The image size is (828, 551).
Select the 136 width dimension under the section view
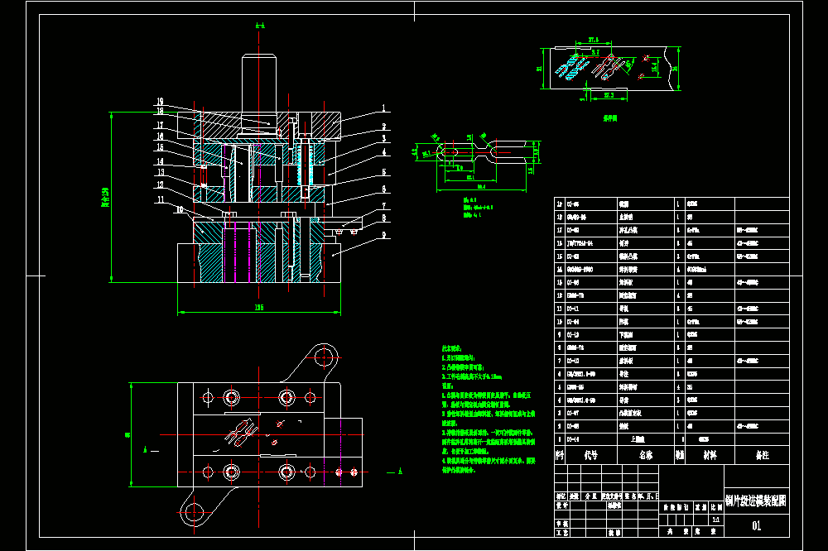point(258,307)
